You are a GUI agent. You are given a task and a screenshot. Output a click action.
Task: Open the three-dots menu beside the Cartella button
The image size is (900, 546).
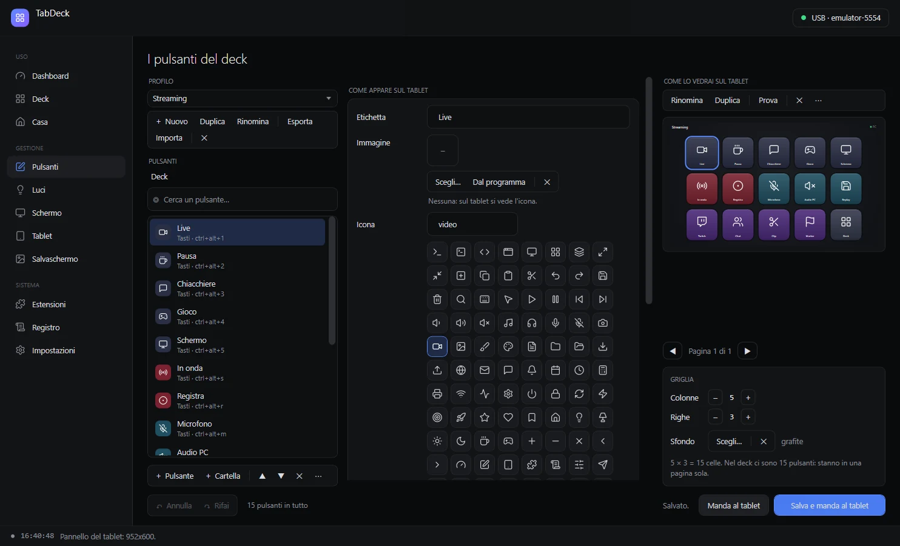point(318,476)
